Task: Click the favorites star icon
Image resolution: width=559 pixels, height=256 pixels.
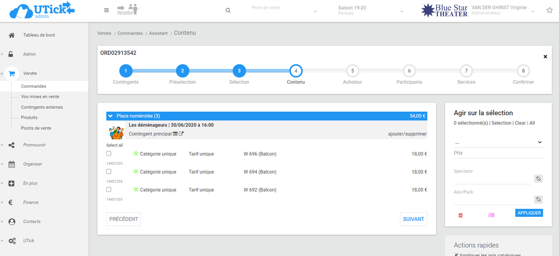Action: pyautogui.click(x=549, y=10)
